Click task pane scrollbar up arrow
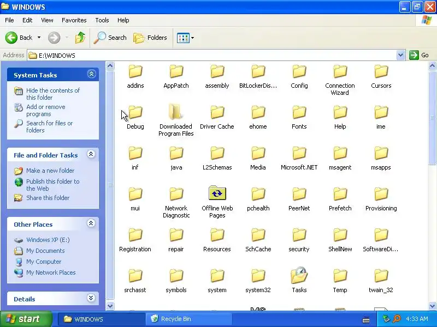This screenshot has width=437, height=327. (110, 66)
